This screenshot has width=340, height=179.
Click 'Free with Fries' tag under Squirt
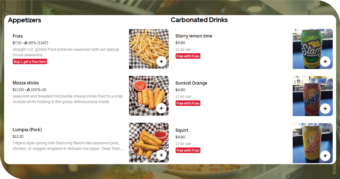[188, 150]
